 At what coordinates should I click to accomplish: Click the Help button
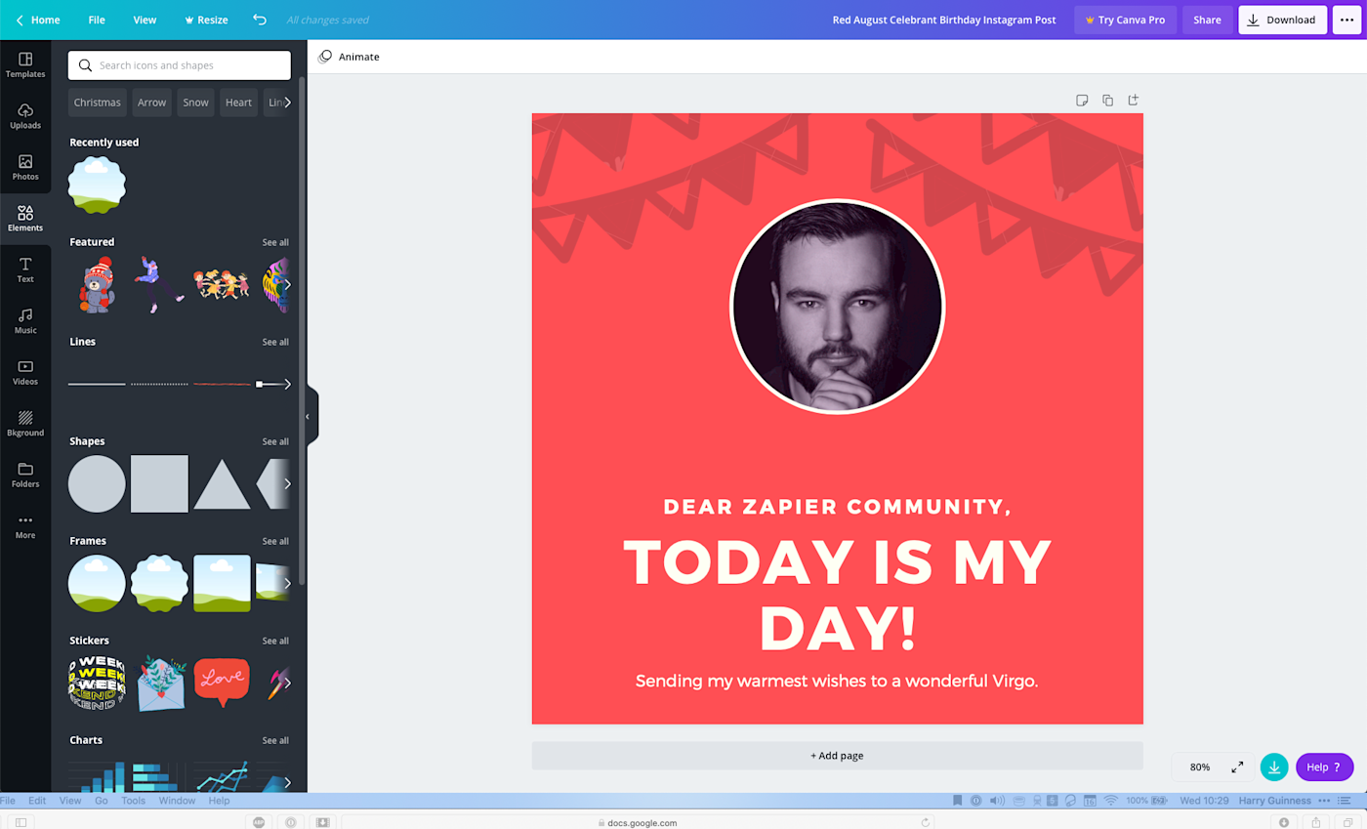(x=1324, y=767)
